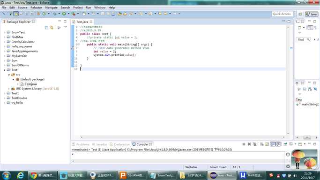This screenshot has width=320, height=180.
Task: Toggle Link with Editor in Package Explorer
Action: click(x=52, y=28)
